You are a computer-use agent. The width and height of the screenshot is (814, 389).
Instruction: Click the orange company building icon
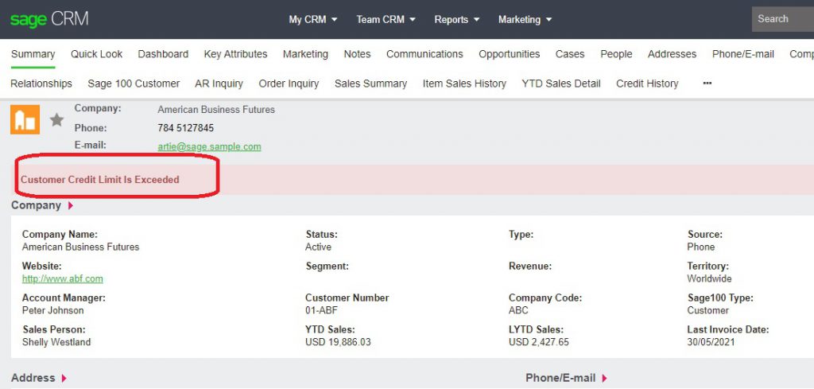[x=25, y=119]
